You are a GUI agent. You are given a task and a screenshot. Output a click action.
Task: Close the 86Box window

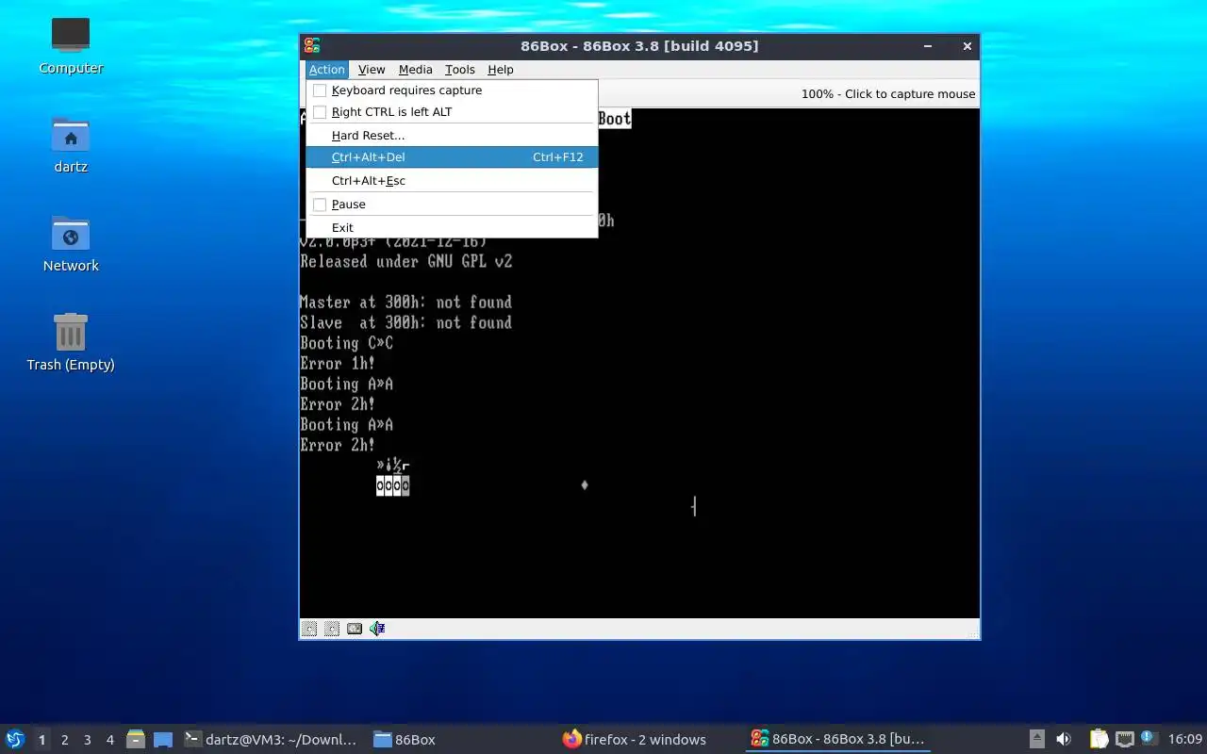(x=967, y=46)
